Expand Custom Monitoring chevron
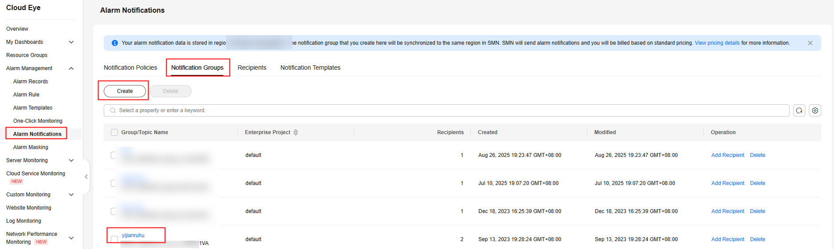834x249 pixels. tap(71, 195)
